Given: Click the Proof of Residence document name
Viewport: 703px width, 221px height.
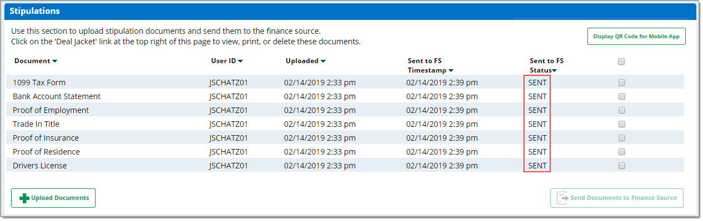Looking at the screenshot, I should coord(46,152).
